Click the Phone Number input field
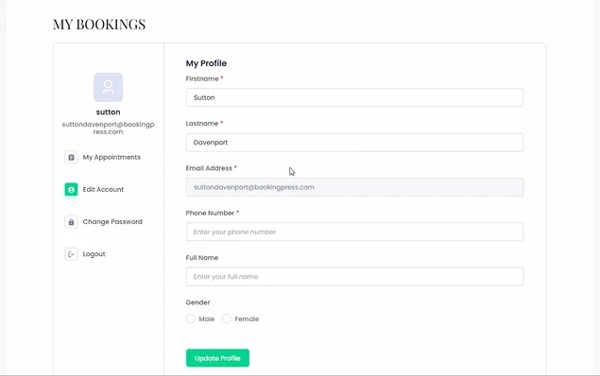Image resolution: width=600 pixels, height=376 pixels. pos(354,231)
